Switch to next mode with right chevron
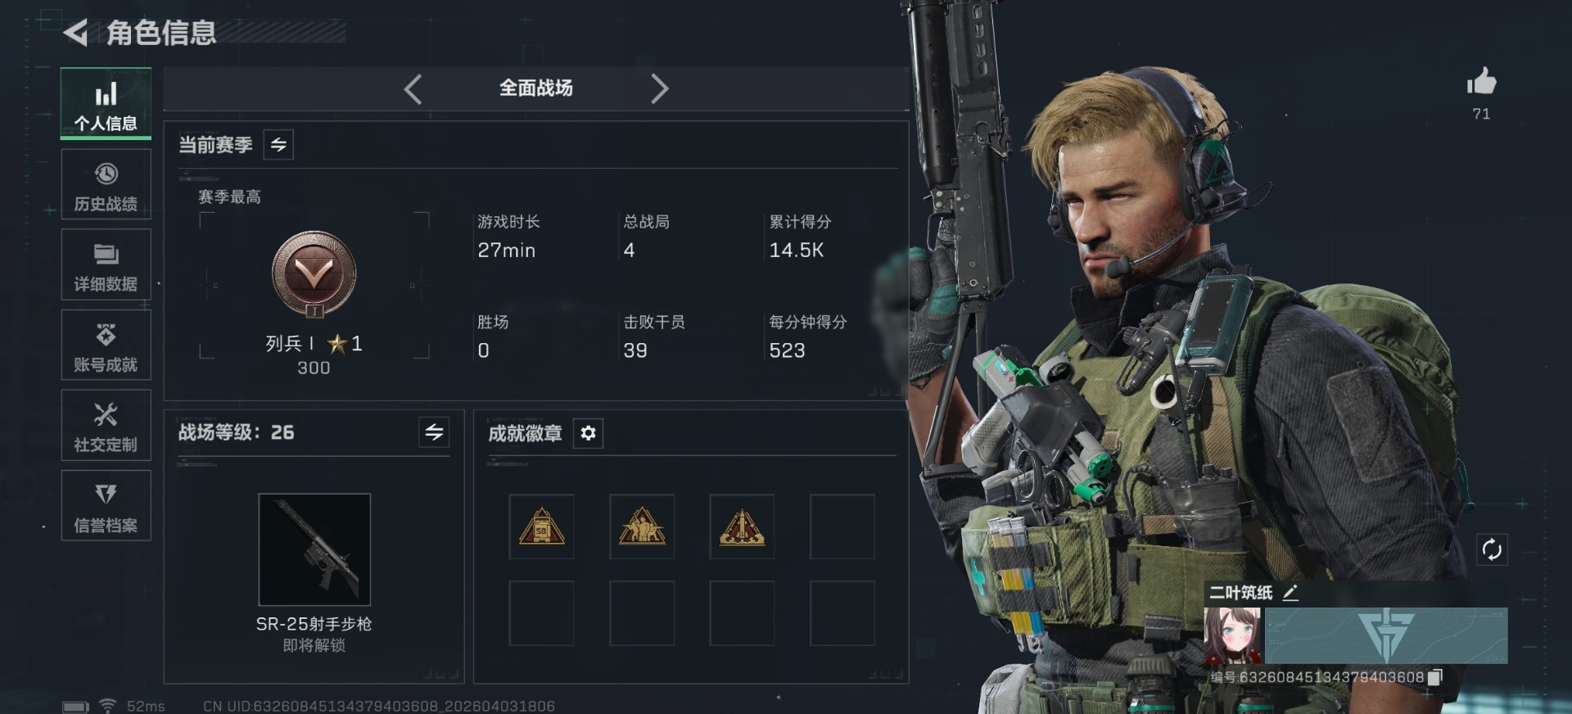Viewport: 1572px width, 714px height. [659, 88]
